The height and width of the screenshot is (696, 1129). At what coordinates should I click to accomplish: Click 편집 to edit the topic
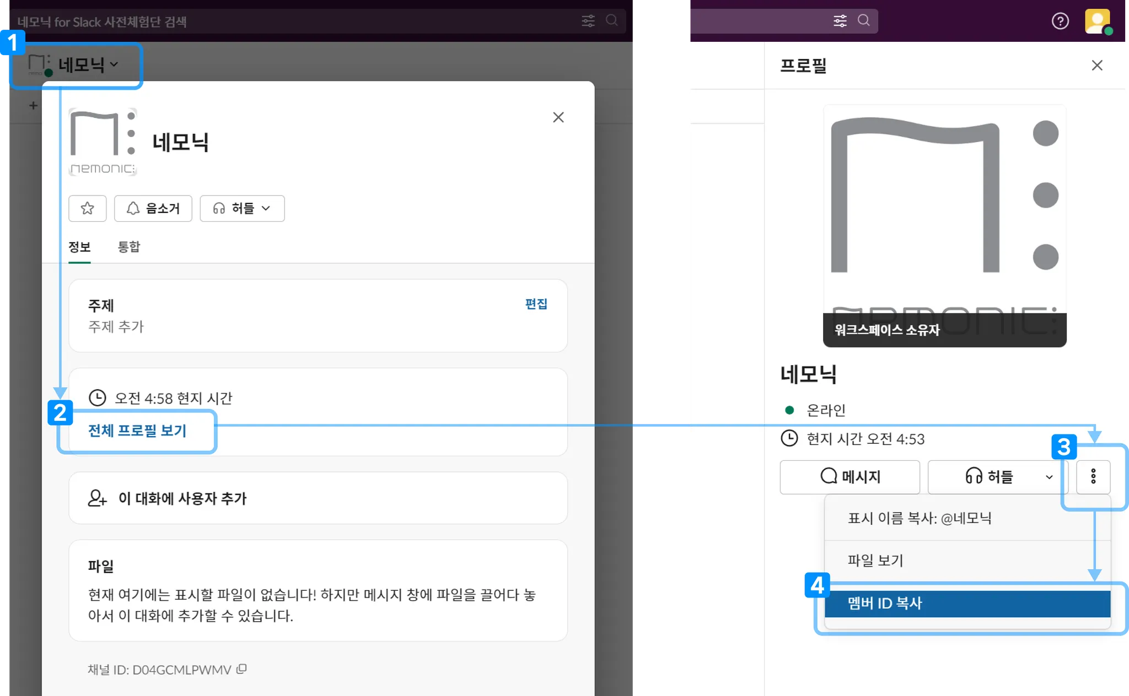535,304
